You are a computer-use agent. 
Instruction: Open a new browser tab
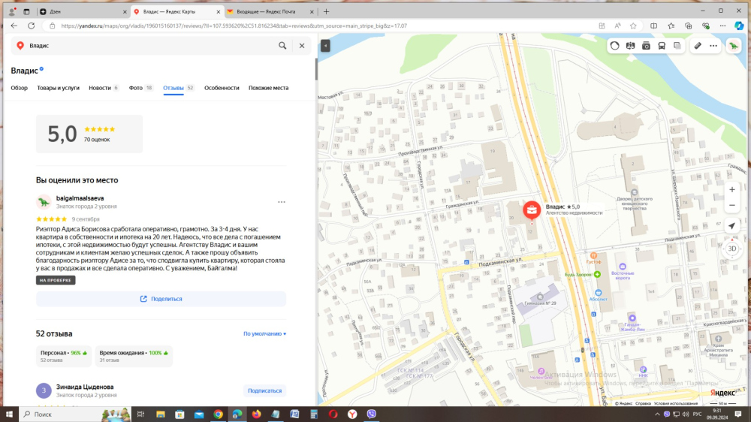[326, 11]
